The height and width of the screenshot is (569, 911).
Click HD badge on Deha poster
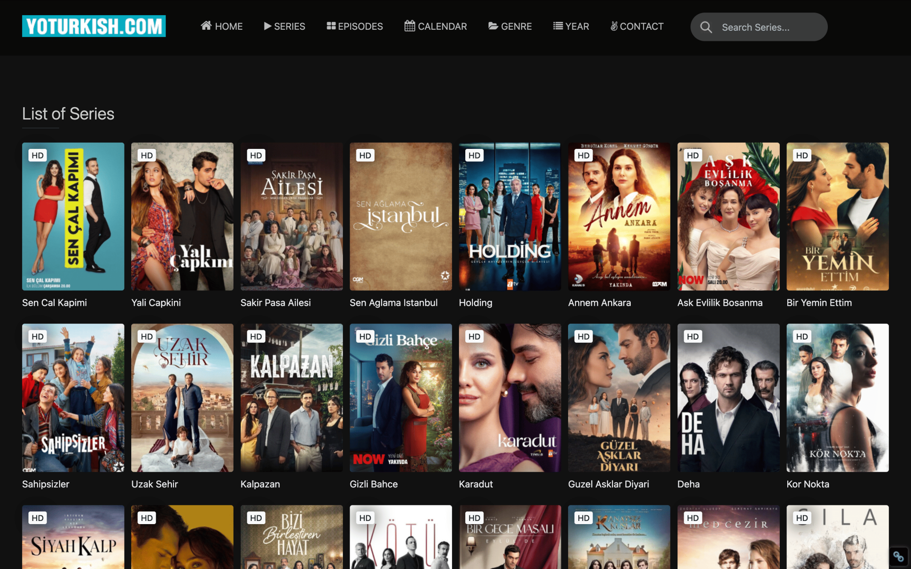point(693,337)
